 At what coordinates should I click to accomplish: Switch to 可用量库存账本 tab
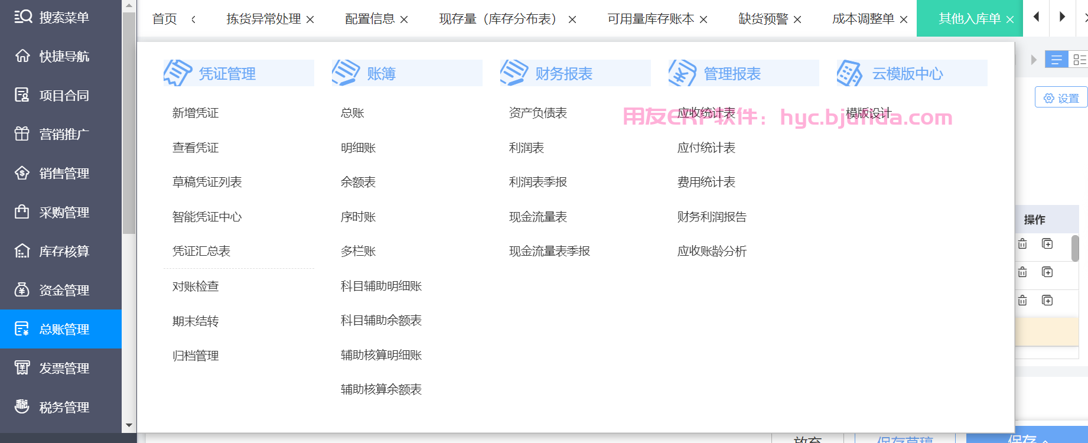point(651,19)
